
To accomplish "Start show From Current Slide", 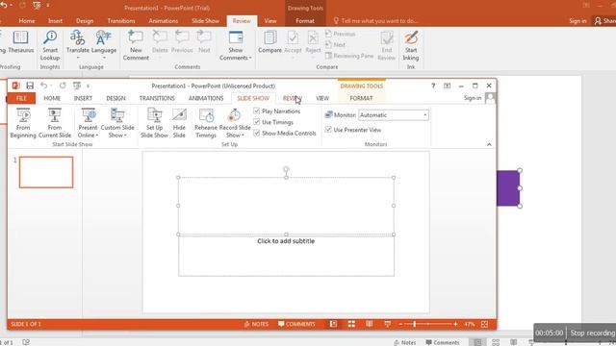I will click(x=55, y=123).
